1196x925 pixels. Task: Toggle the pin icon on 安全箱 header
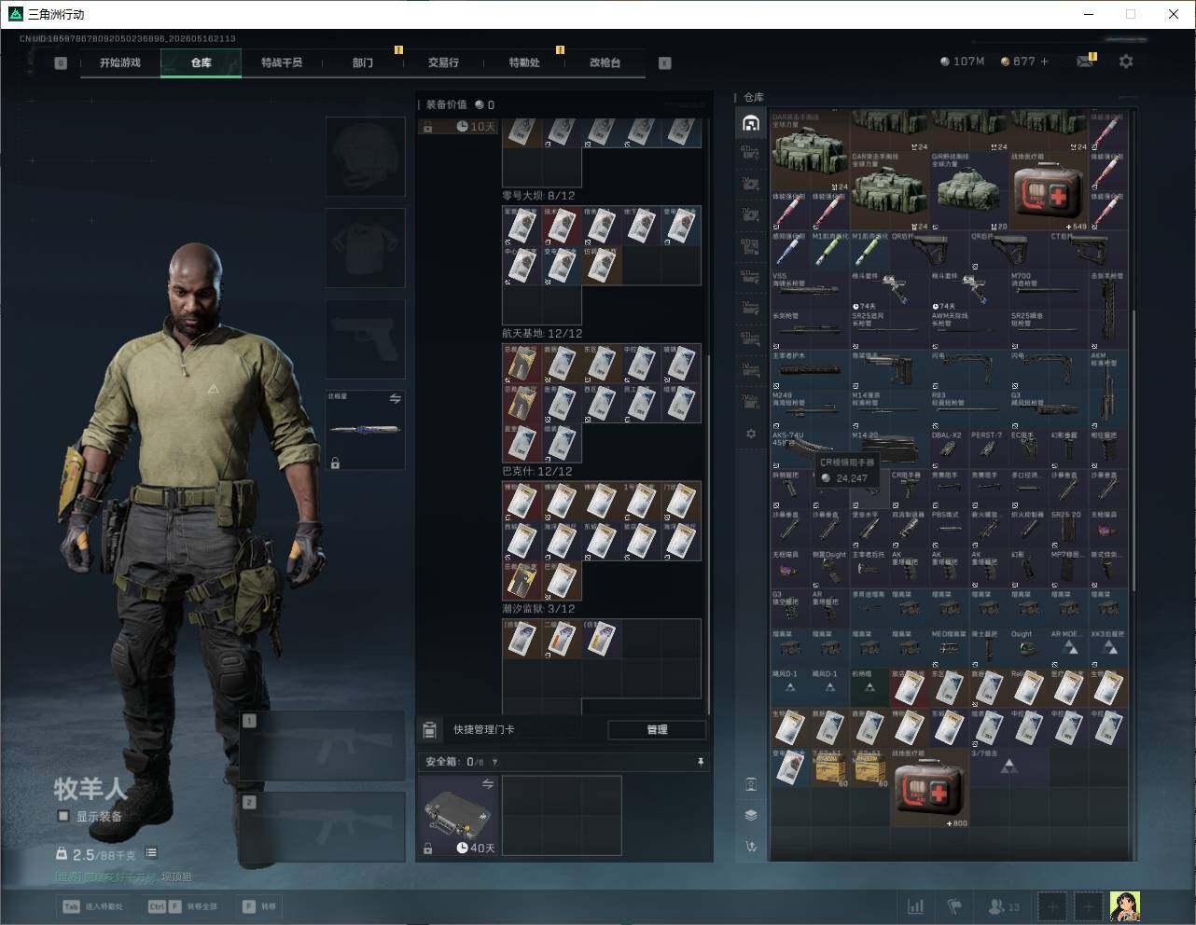coord(700,762)
